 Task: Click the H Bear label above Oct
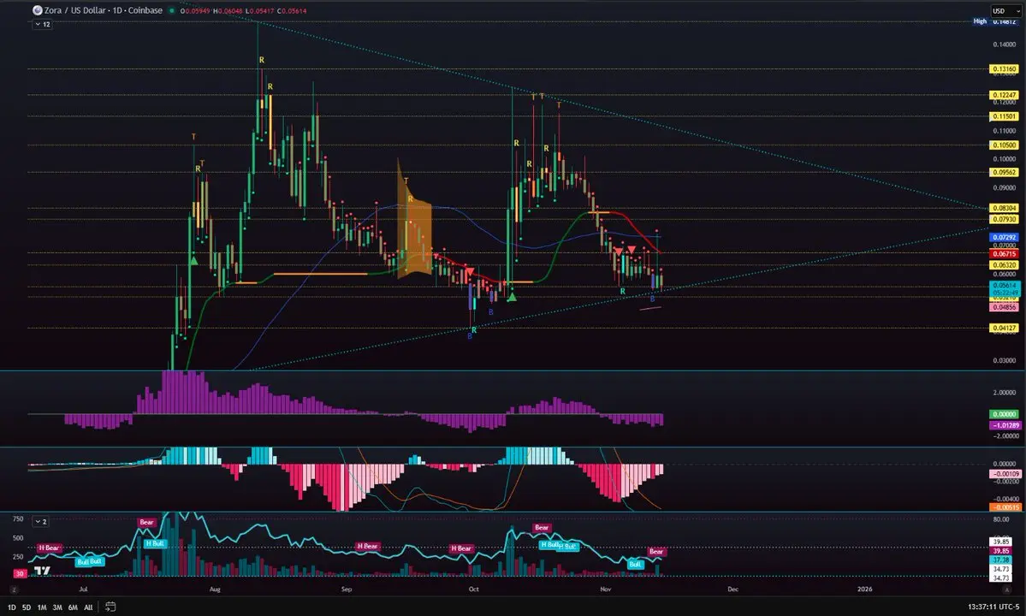click(x=460, y=548)
